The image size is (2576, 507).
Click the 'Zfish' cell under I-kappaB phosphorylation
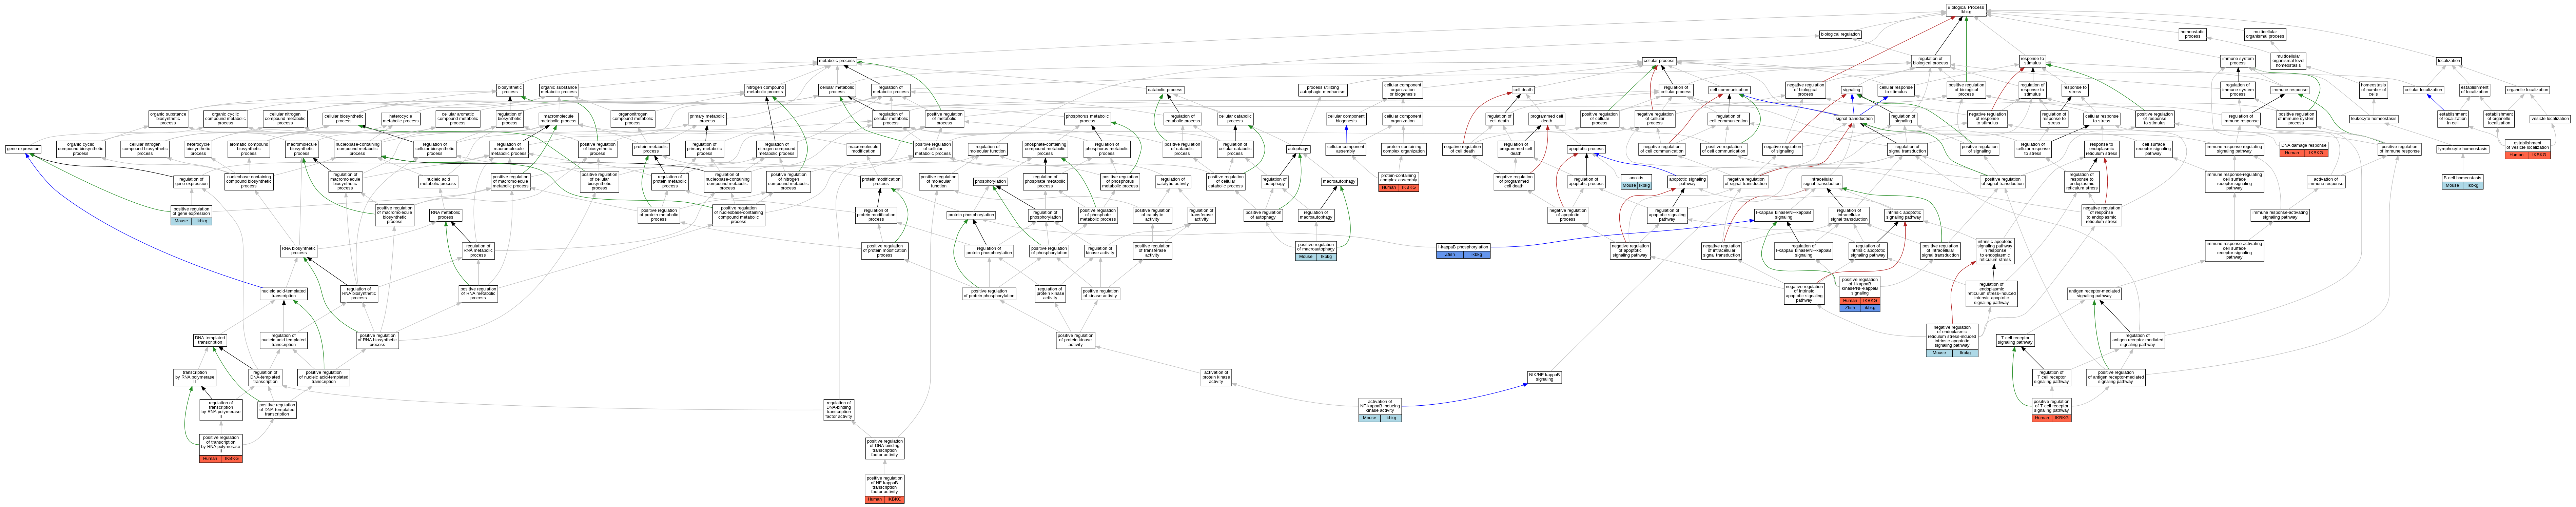(x=1450, y=255)
